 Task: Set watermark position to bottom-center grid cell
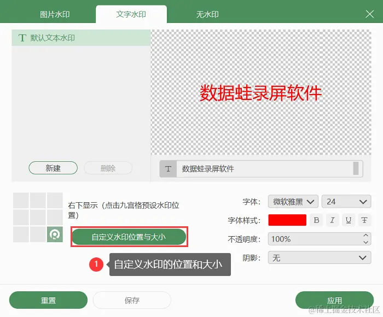38,234
